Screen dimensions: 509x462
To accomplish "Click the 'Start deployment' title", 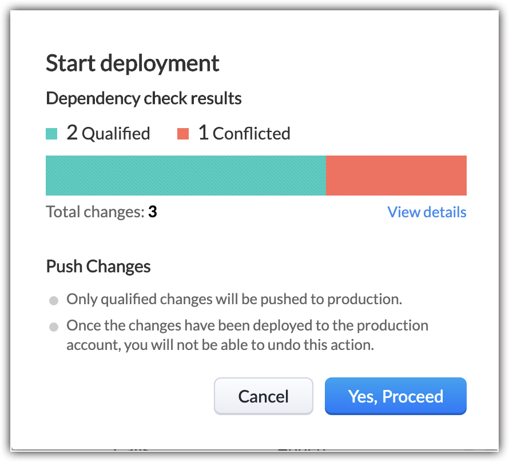I will (x=132, y=63).
